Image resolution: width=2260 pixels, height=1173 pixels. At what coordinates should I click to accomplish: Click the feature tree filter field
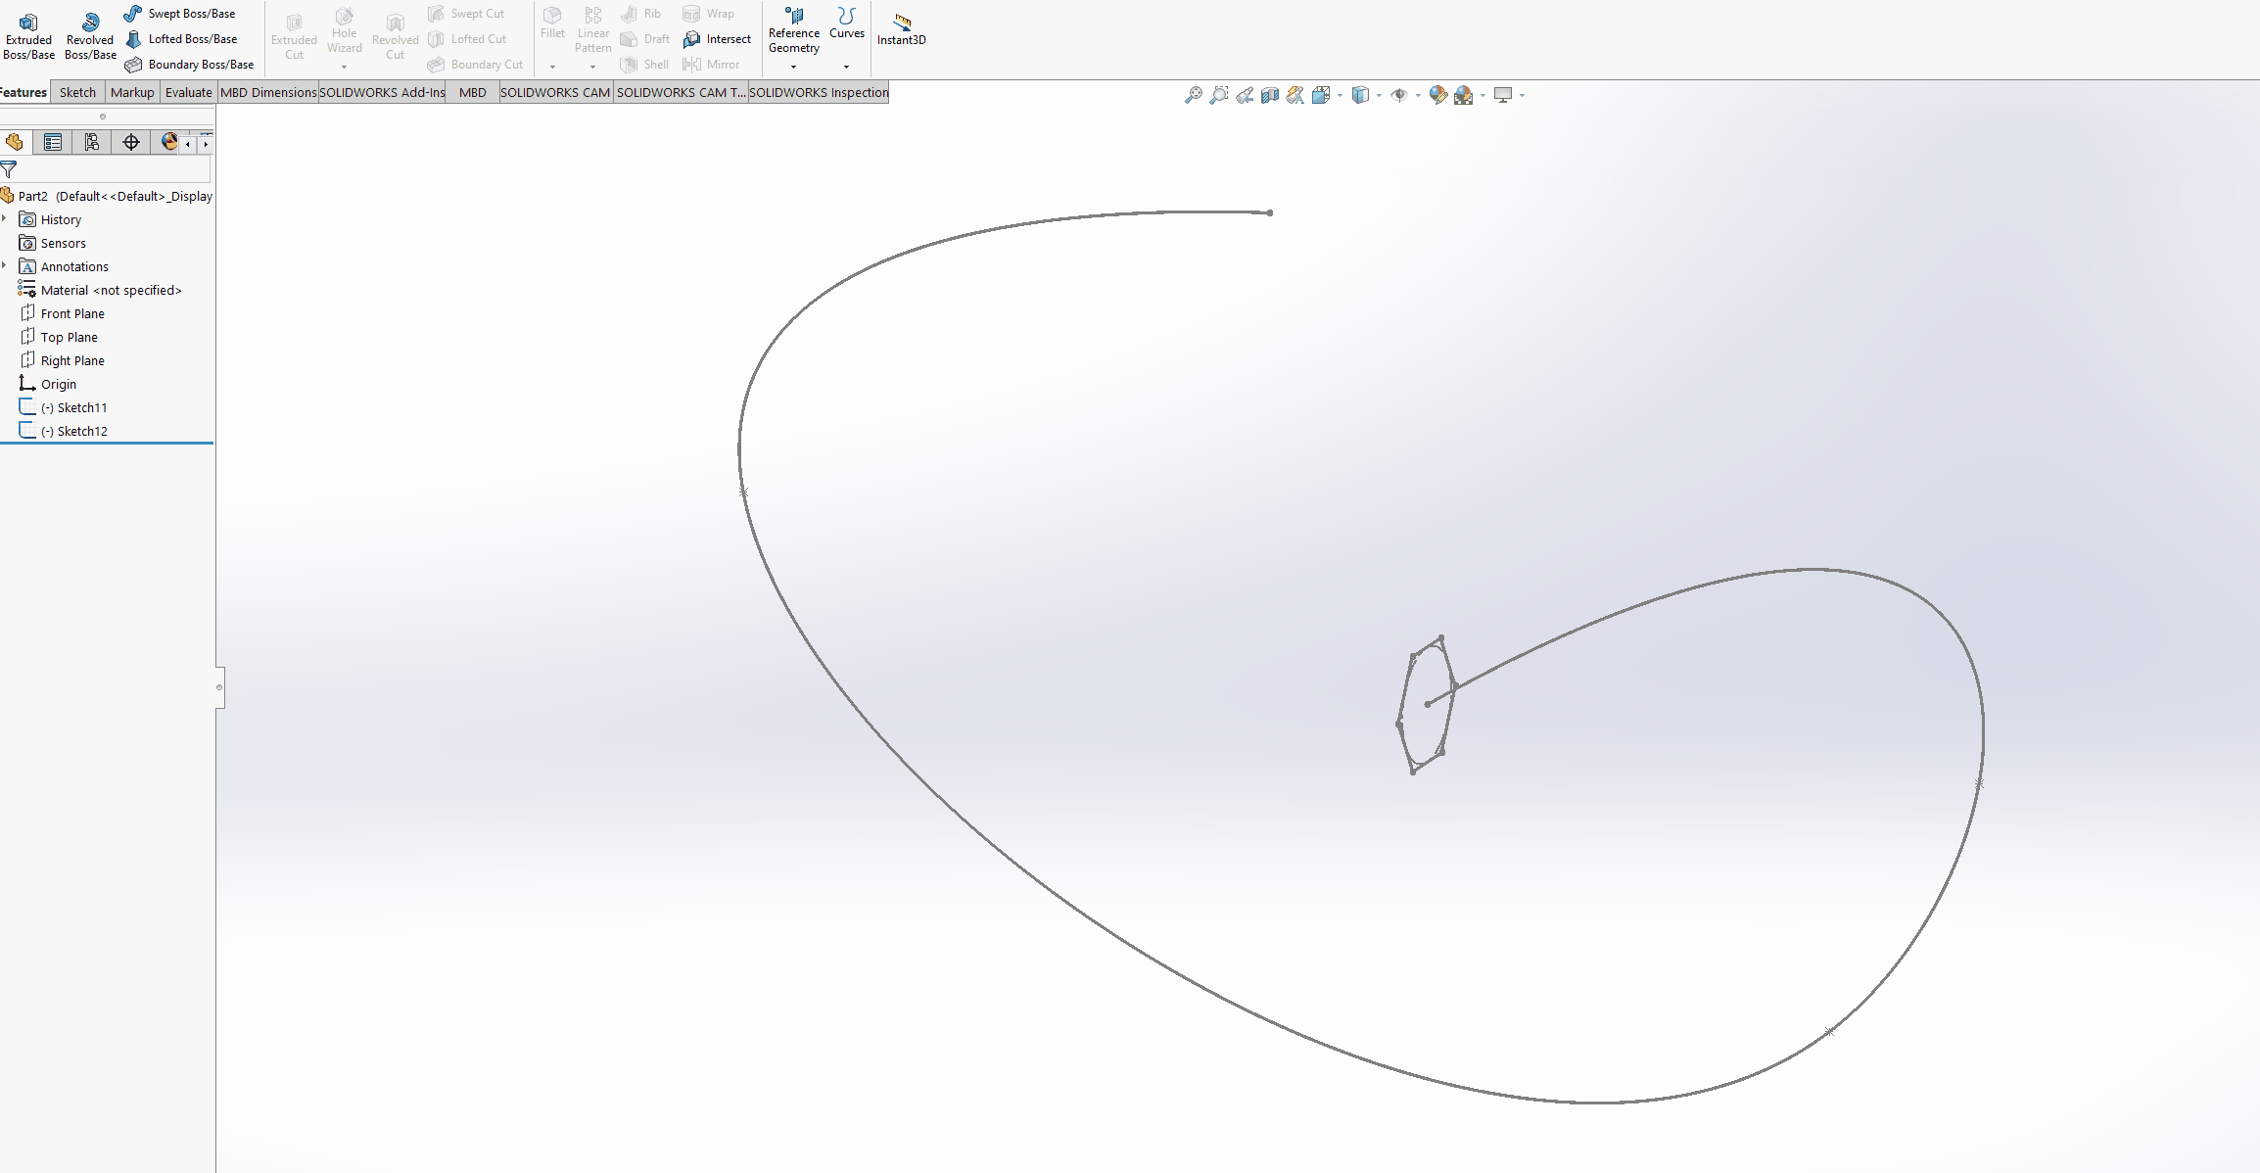click(113, 169)
